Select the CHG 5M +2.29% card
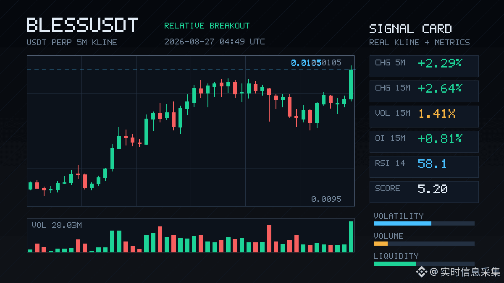 tap(424, 66)
